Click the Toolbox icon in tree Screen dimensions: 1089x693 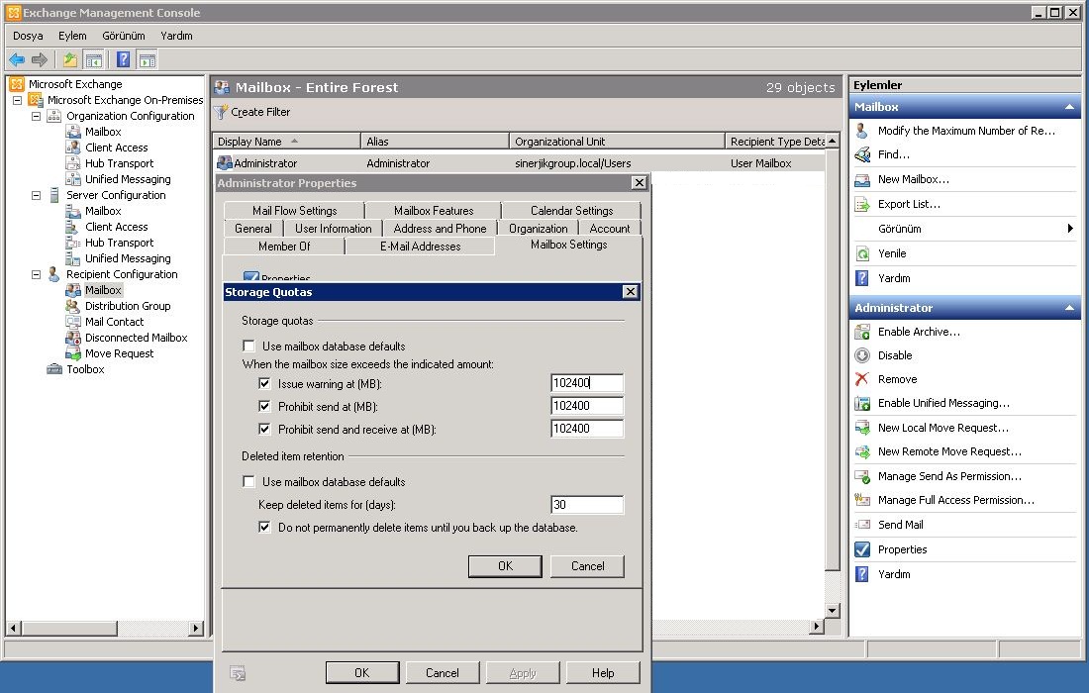pyautogui.click(x=54, y=369)
